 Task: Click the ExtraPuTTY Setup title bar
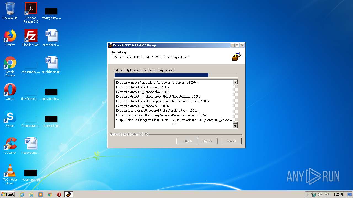pyautogui.click(x=176, y=45)
